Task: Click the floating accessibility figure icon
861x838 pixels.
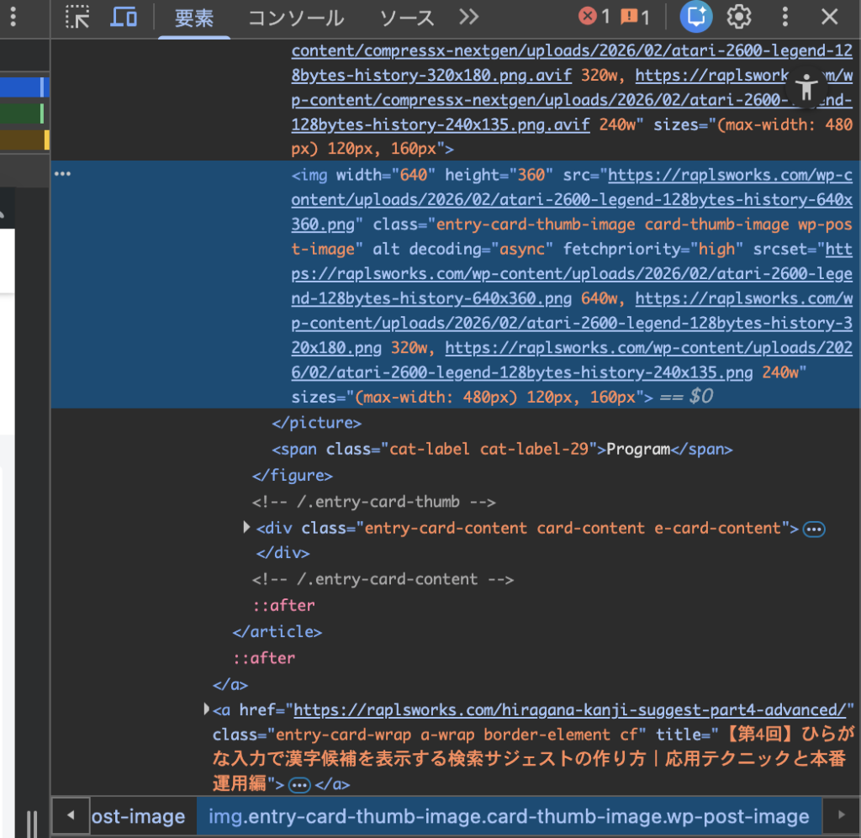Action: 806,88
